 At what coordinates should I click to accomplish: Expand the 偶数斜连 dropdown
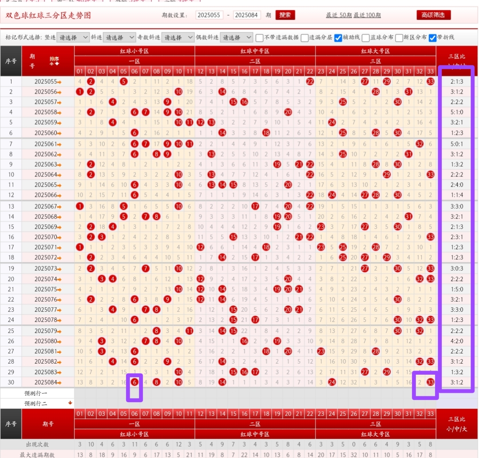(x=236, y=38)
